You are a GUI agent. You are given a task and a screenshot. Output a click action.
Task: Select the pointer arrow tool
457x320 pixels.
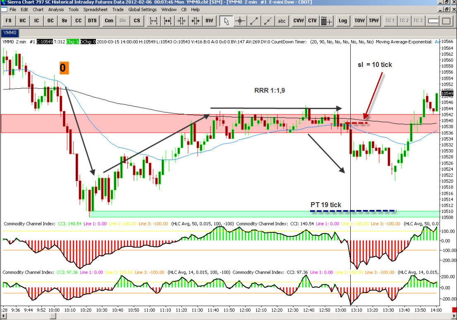(226, 21)
